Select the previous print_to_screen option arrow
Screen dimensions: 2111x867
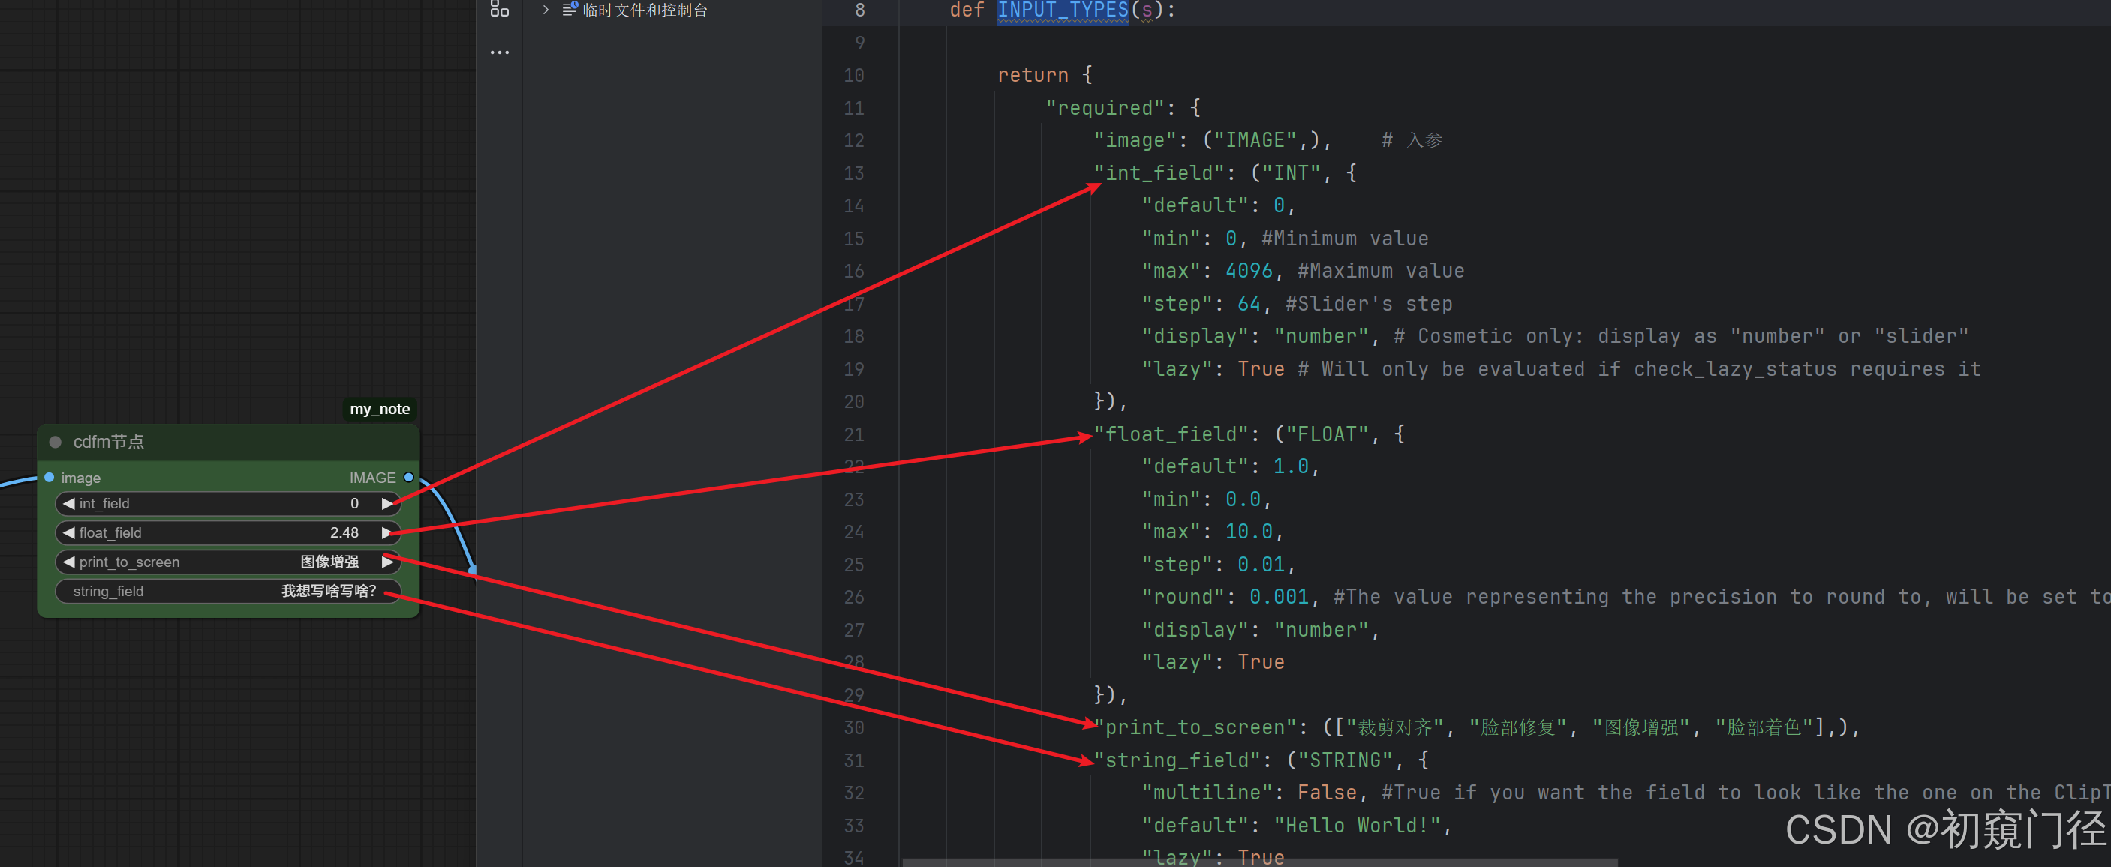[69, 562]
